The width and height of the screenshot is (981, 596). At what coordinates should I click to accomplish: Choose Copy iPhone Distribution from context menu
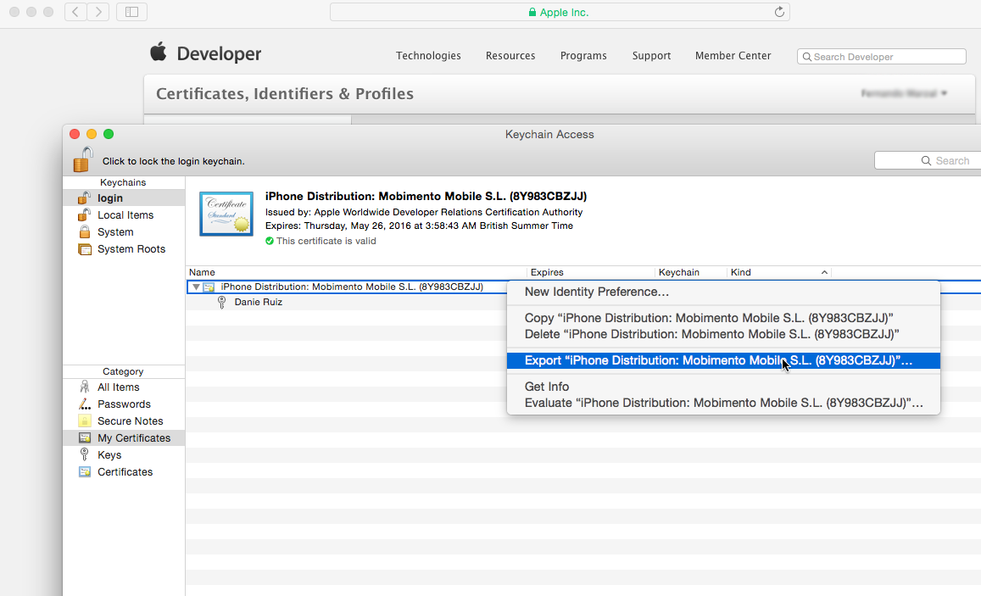723,318
